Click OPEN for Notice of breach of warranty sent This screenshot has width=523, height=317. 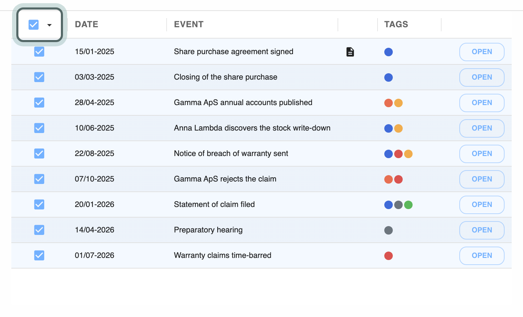(482, 154)
